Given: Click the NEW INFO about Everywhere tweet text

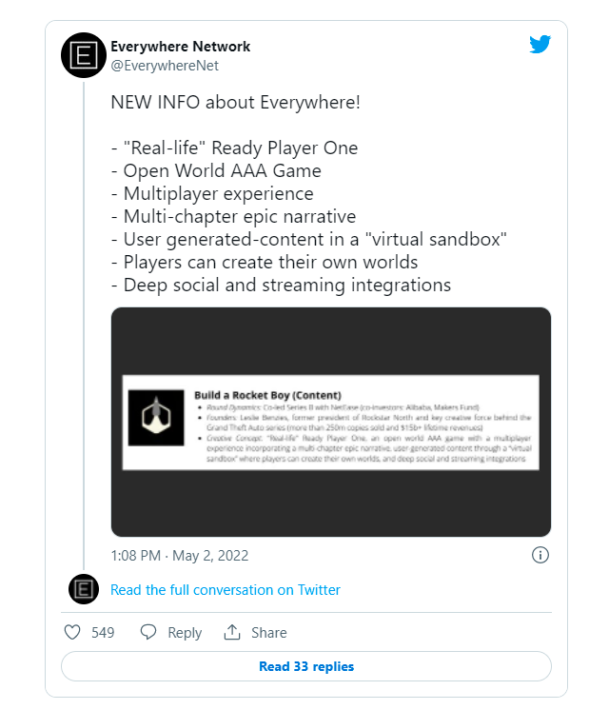Looking at the screenshot, I should point(235,103).
